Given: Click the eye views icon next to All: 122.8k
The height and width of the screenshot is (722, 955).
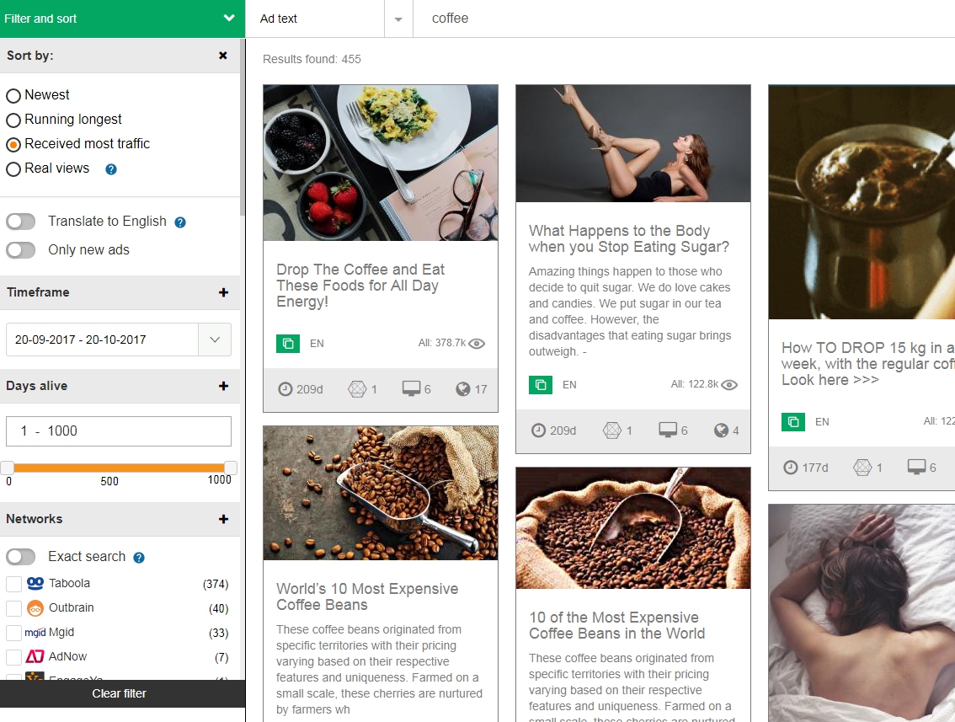Looking at the screenshot, I should (729, 384).
